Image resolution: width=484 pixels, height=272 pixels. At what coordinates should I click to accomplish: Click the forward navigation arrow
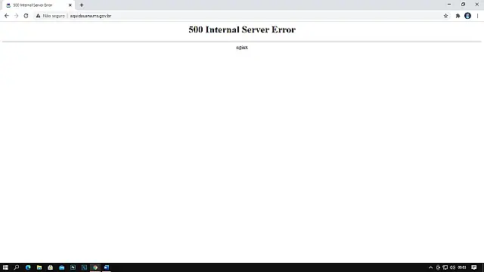(17, 16)
